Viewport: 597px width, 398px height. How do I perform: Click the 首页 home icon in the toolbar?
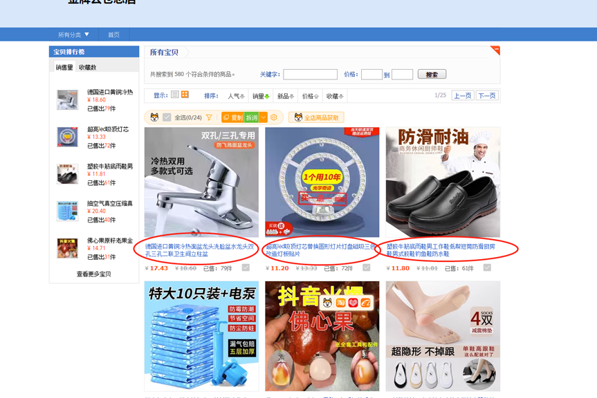click(113, 35)
